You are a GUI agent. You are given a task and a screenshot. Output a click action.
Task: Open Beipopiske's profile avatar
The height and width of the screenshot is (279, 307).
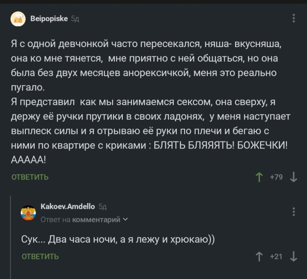[x=18, y=19]
